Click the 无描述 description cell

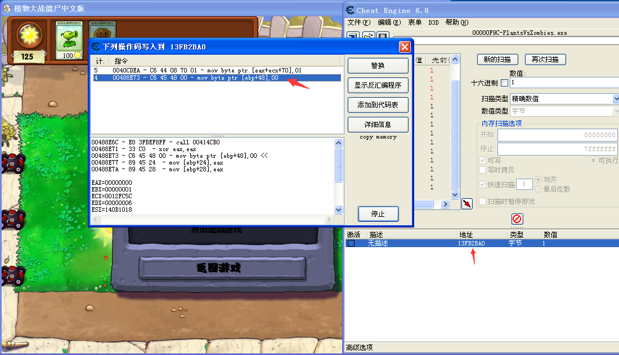coord(378,243)
